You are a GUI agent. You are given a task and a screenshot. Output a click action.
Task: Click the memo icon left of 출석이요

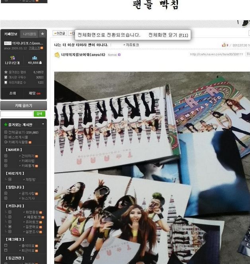pos(6,245)
